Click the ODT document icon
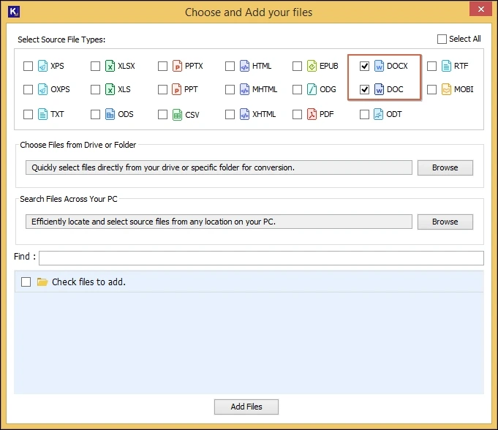This screenshot has width=498, height=430. coord(378,114)
